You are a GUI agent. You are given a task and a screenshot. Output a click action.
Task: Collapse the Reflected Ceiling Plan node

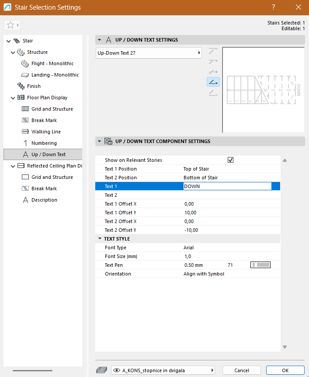point(13,166)
